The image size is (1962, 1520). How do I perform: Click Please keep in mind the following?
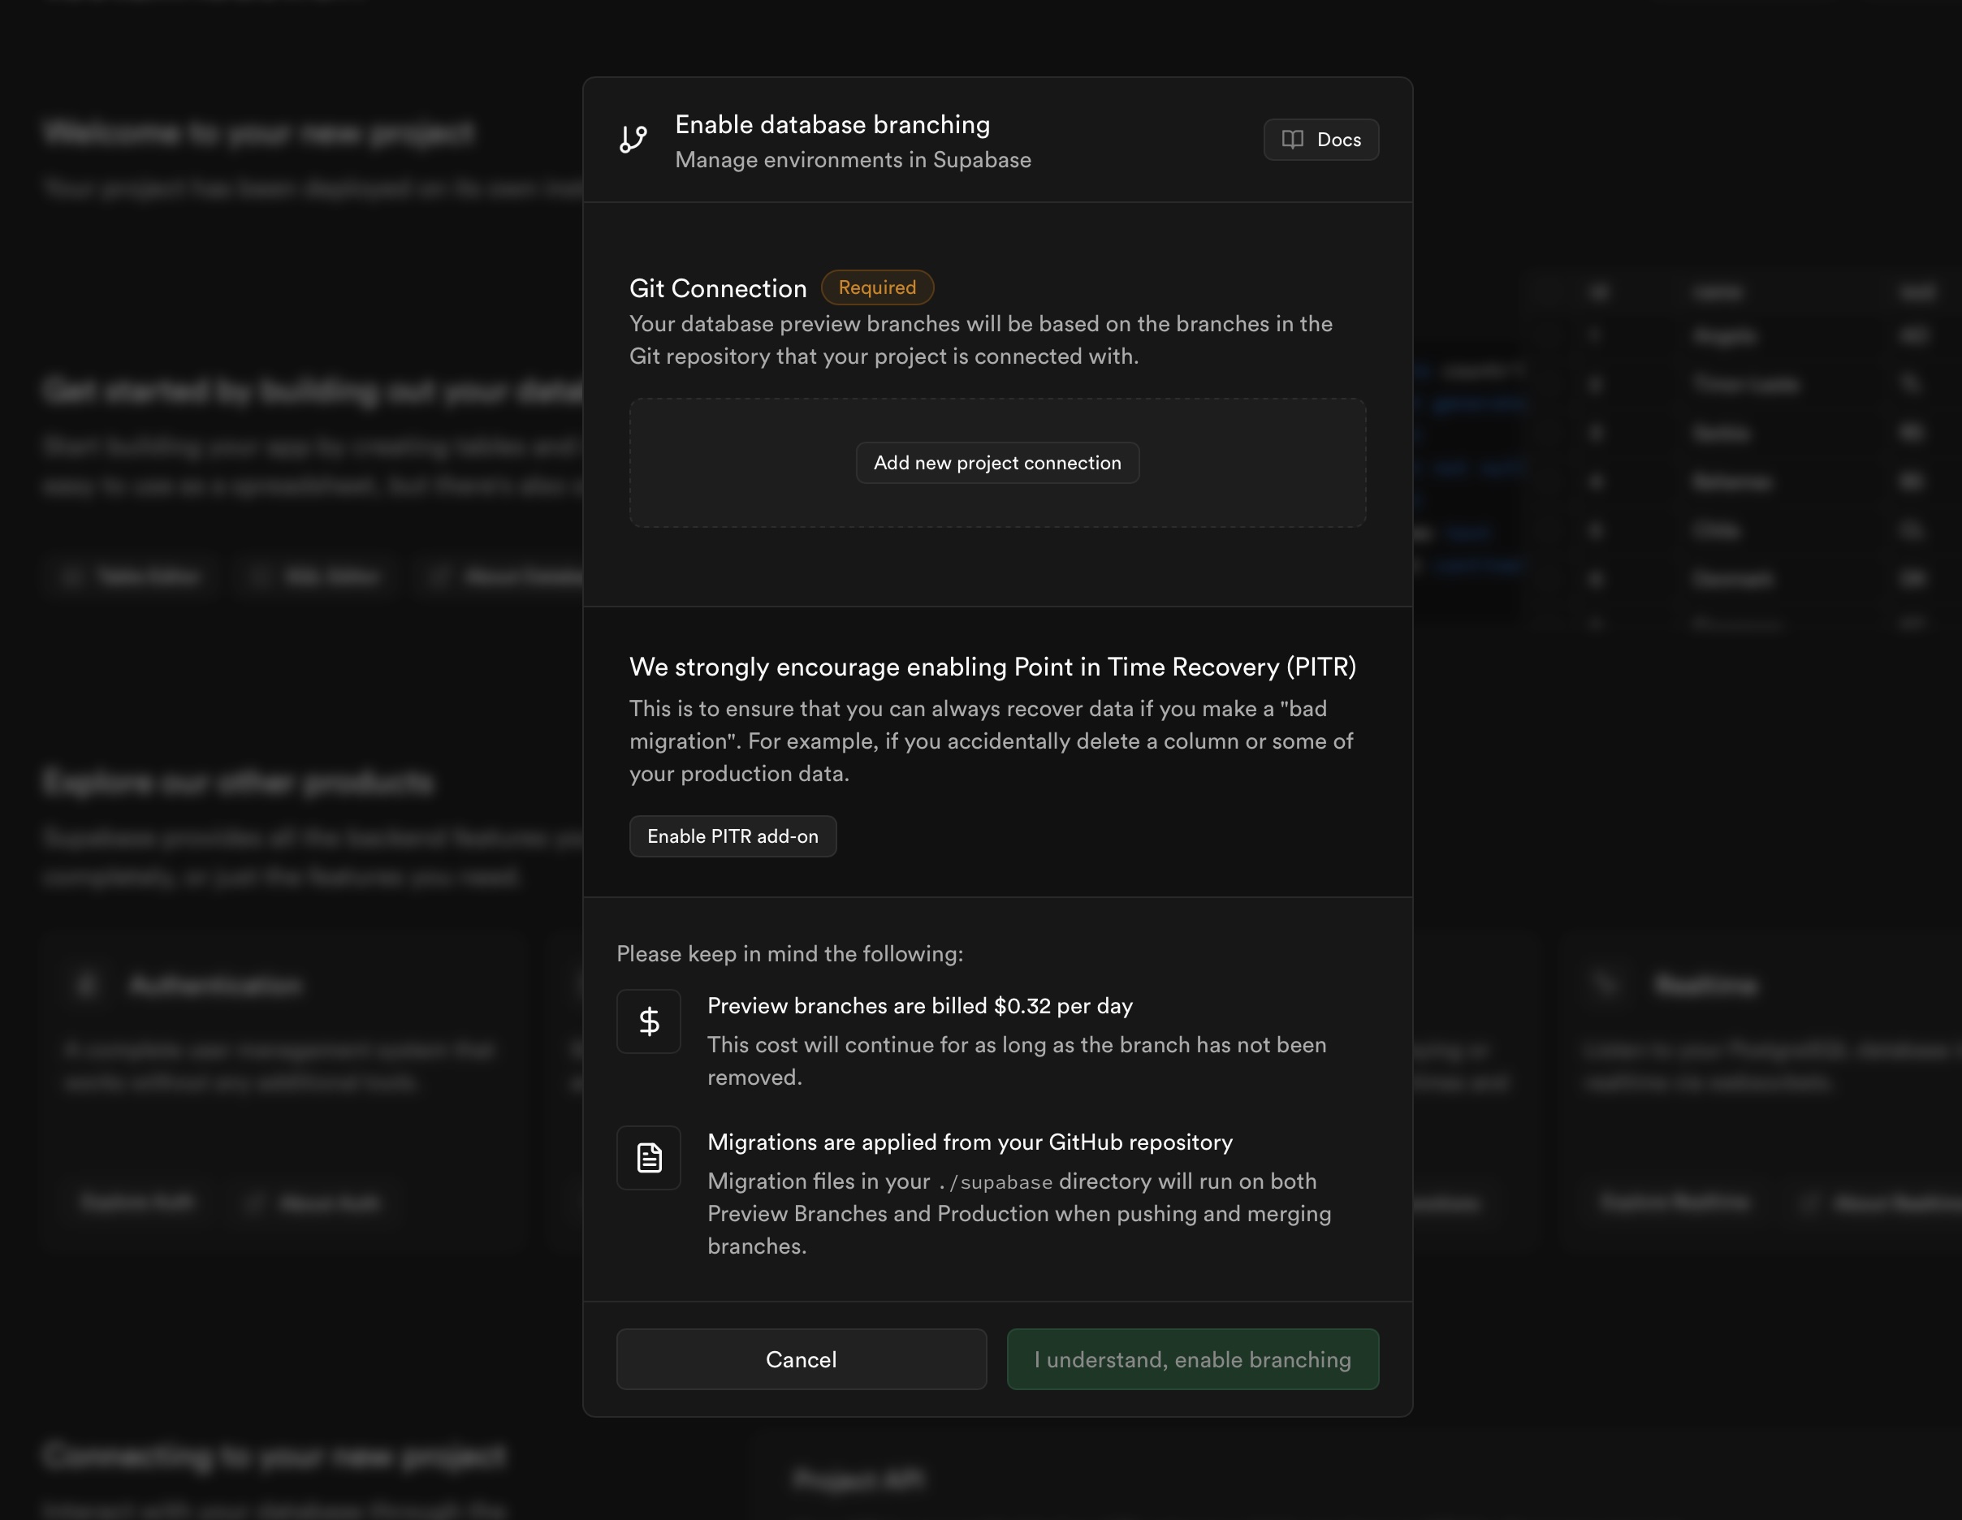click(789, 954)
